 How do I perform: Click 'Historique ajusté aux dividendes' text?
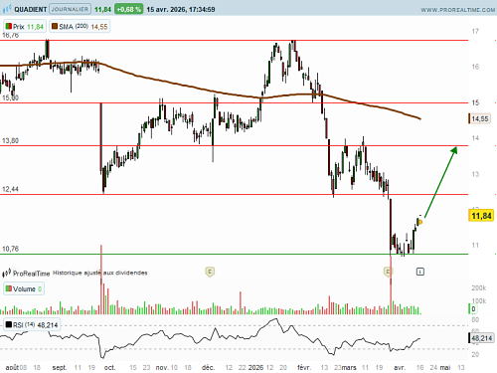coord(100,273)
